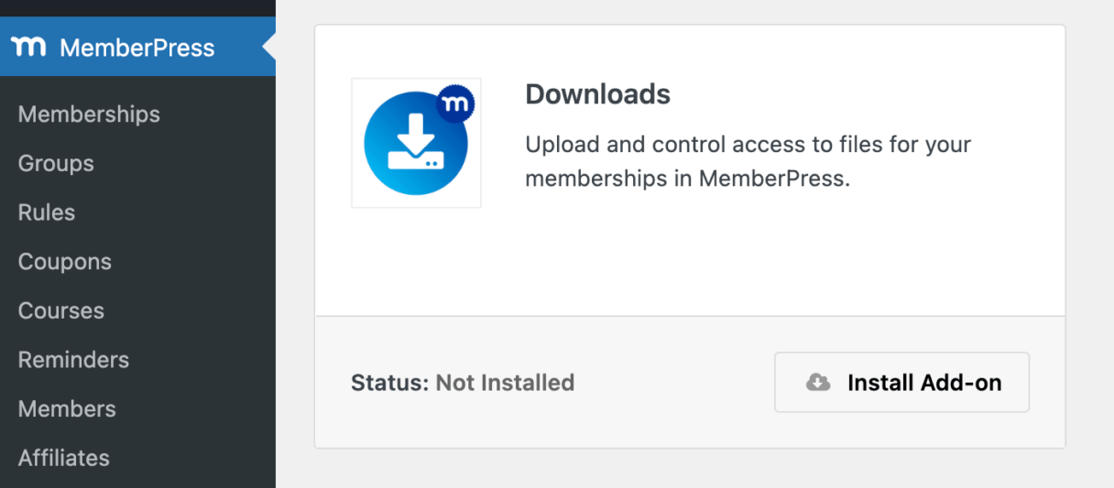Open the Coupons page
1114x488 pixels.
point(64,262)
